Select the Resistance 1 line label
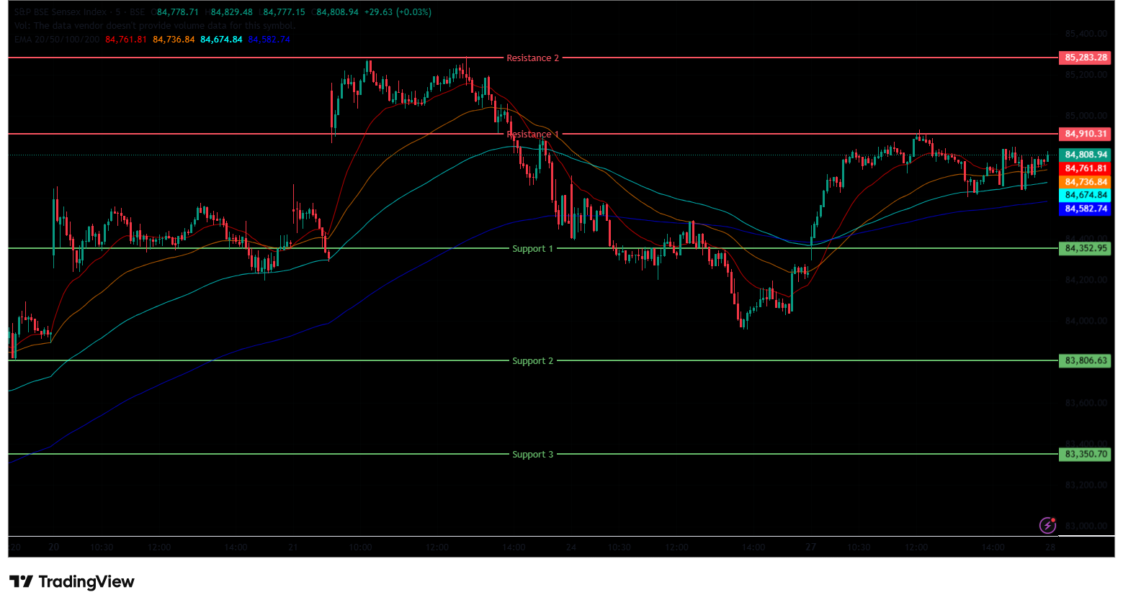Image resolution: width=1123 pixels, height=605 pixels. coord(532,135)
